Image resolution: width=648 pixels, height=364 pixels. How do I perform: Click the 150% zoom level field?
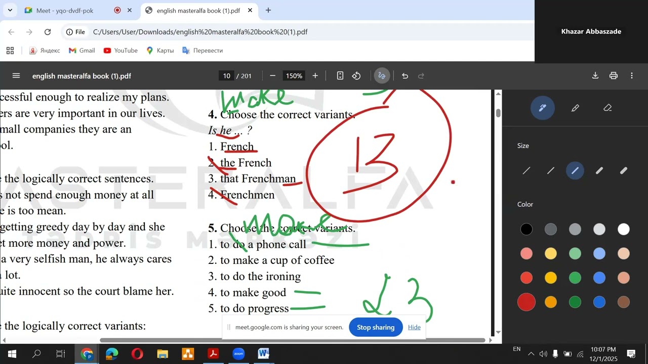[x=294, y=76]
